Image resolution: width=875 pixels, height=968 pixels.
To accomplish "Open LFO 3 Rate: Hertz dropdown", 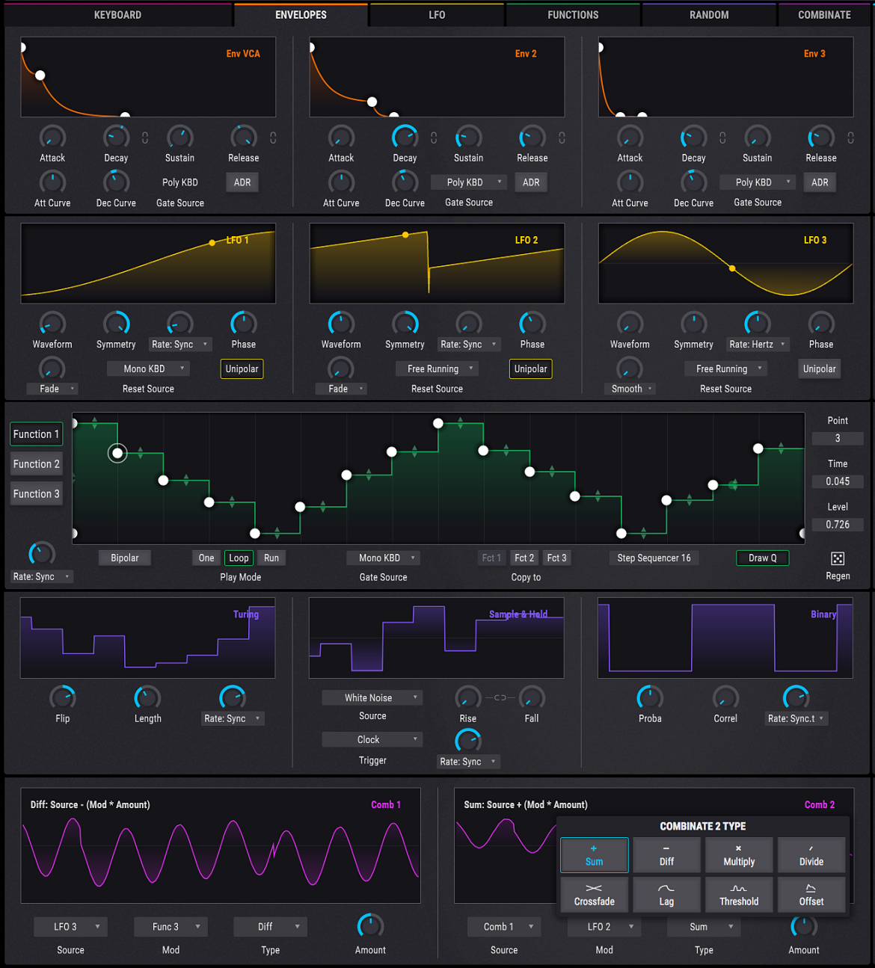I will 758,345.
